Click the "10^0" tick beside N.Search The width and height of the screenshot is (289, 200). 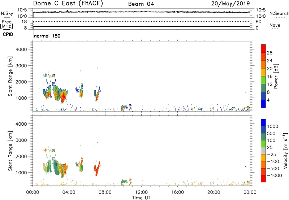pyautogui.click(x=261, y=16)
